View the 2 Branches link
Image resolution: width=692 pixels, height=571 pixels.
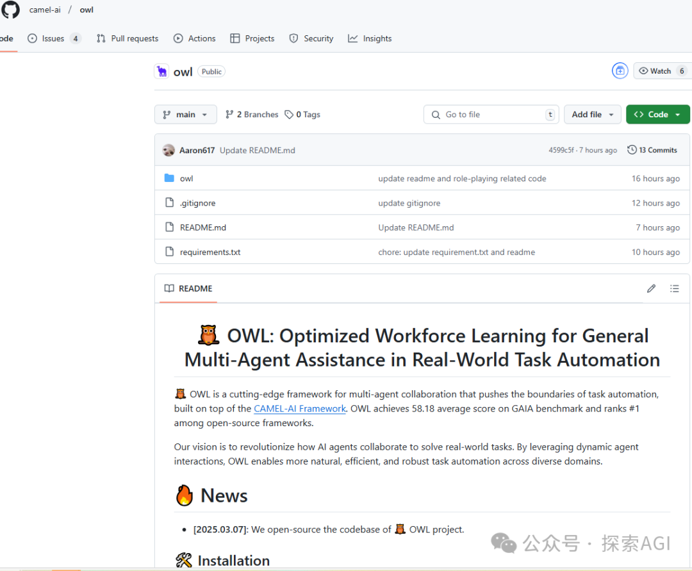(252, 114)
